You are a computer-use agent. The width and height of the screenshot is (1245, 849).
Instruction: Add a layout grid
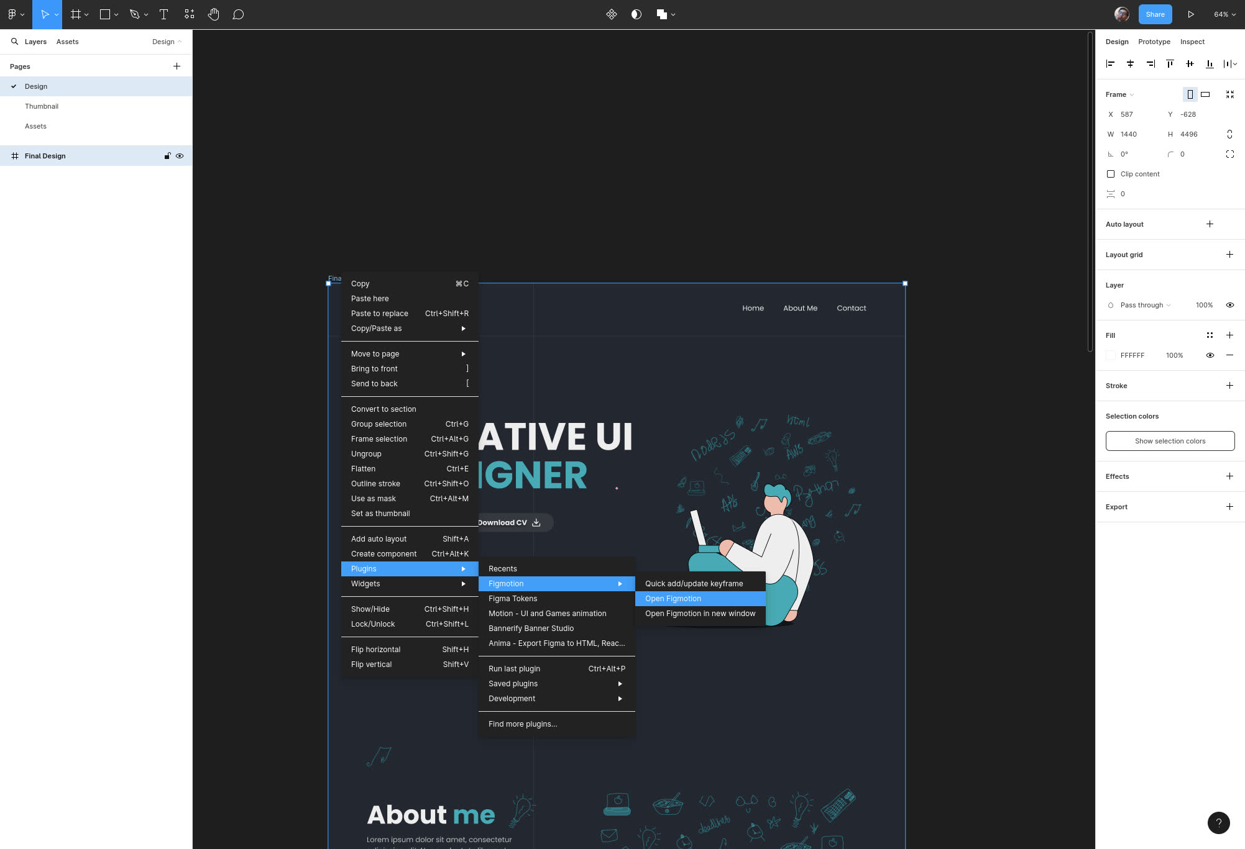(x=1230, y=255)
